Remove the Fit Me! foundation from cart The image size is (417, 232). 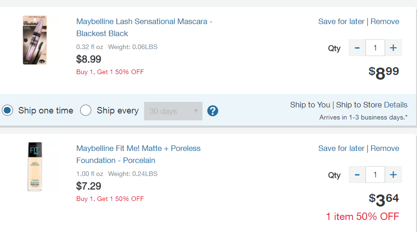pos(385,148)
